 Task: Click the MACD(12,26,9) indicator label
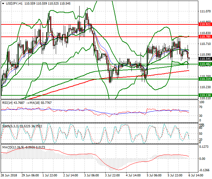click(13, 147)
